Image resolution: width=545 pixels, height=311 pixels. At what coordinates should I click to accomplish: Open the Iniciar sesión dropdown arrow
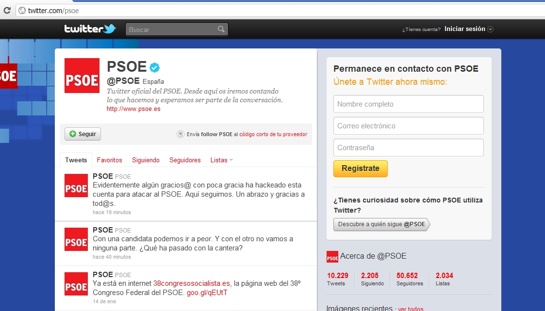(x=491, y=29)
